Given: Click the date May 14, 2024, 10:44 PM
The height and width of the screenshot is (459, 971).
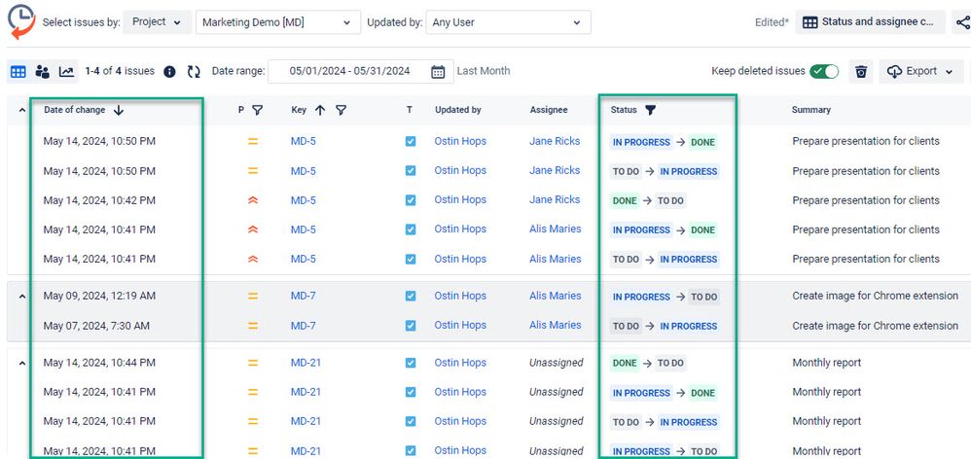Looking at the screenshot, I should (99, 363).
